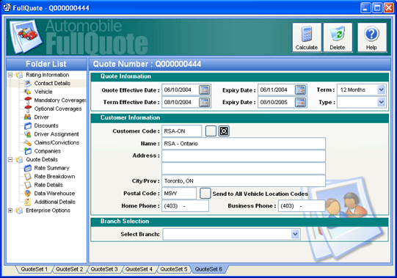Open calendar for Quote Expiry Date 08/11/2004
Image resolution: width=397 pixels, height=278 pixels.
tap(300, 90)
